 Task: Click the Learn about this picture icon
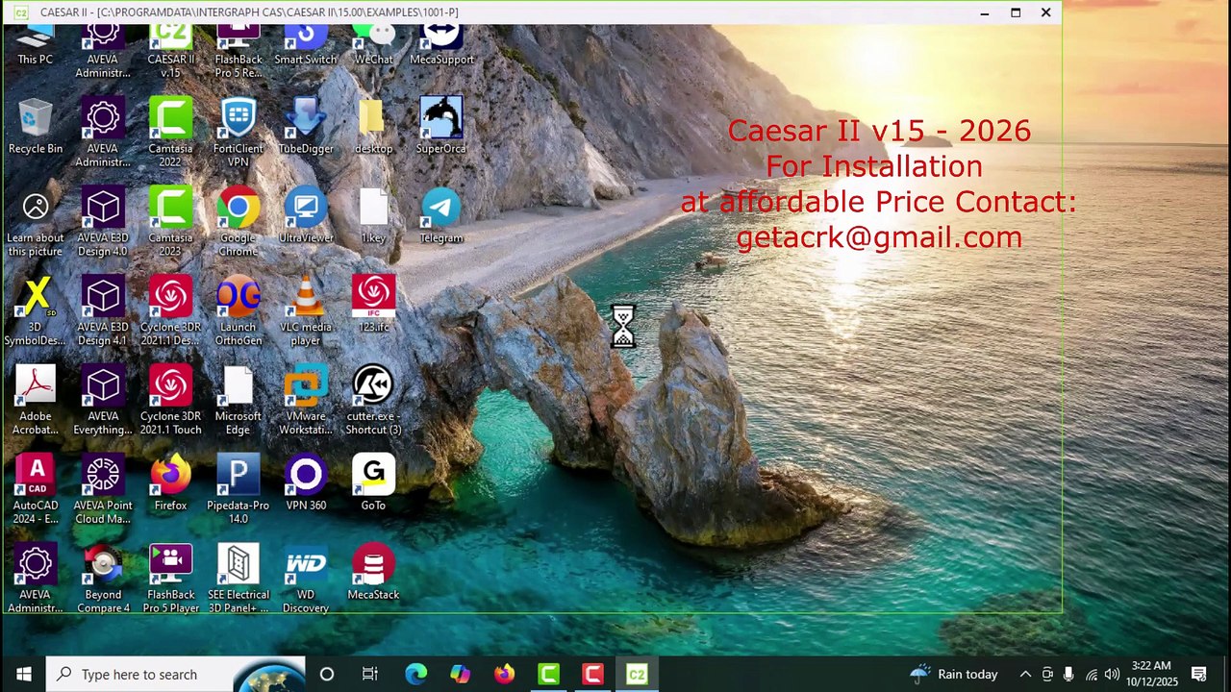click(36, 222)
